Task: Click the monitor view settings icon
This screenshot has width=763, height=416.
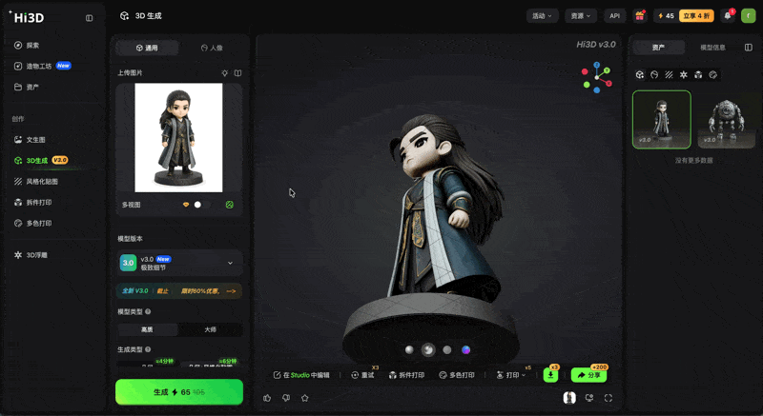Action: coord(589,398)
